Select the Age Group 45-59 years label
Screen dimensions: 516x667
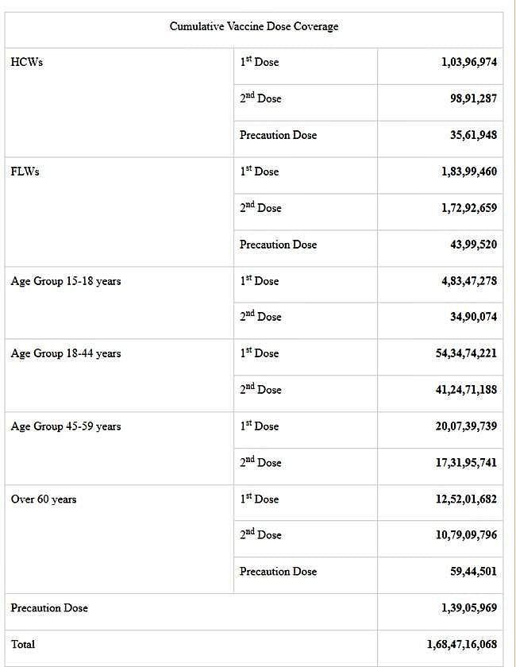(x=66, y=426)
